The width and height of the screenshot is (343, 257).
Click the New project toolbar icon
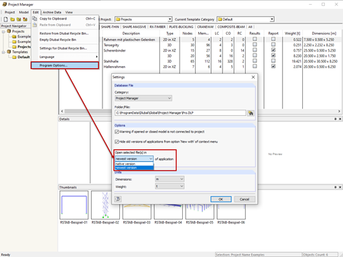(x=6, y=19)
